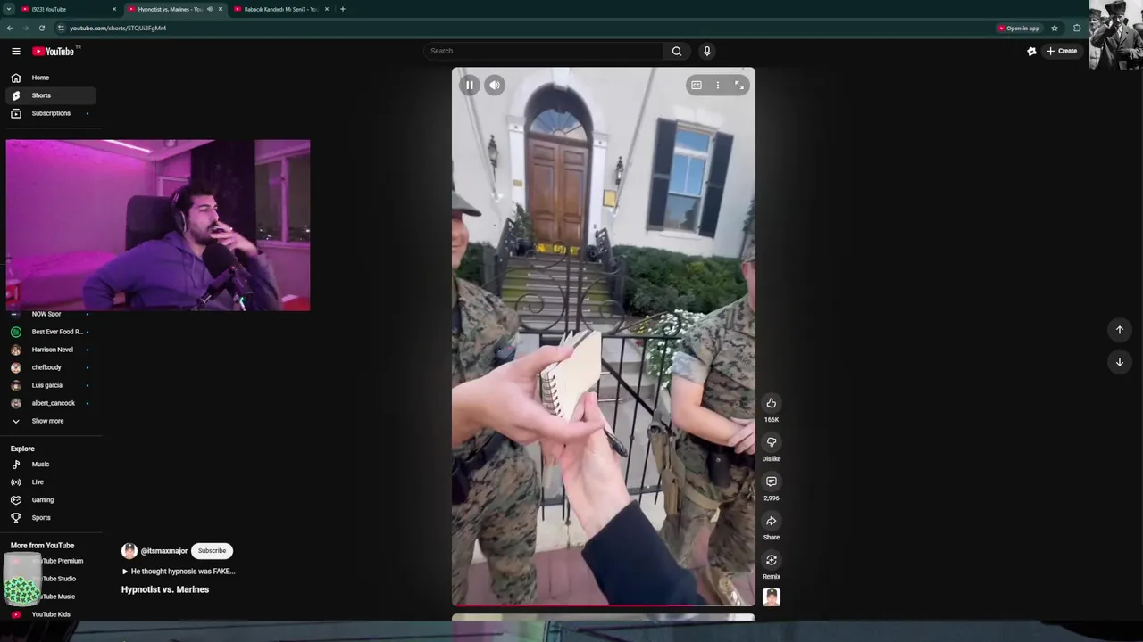Open the tab search dropdown arrow
This screenshot has height=642, width=1143.
(8, 9)
